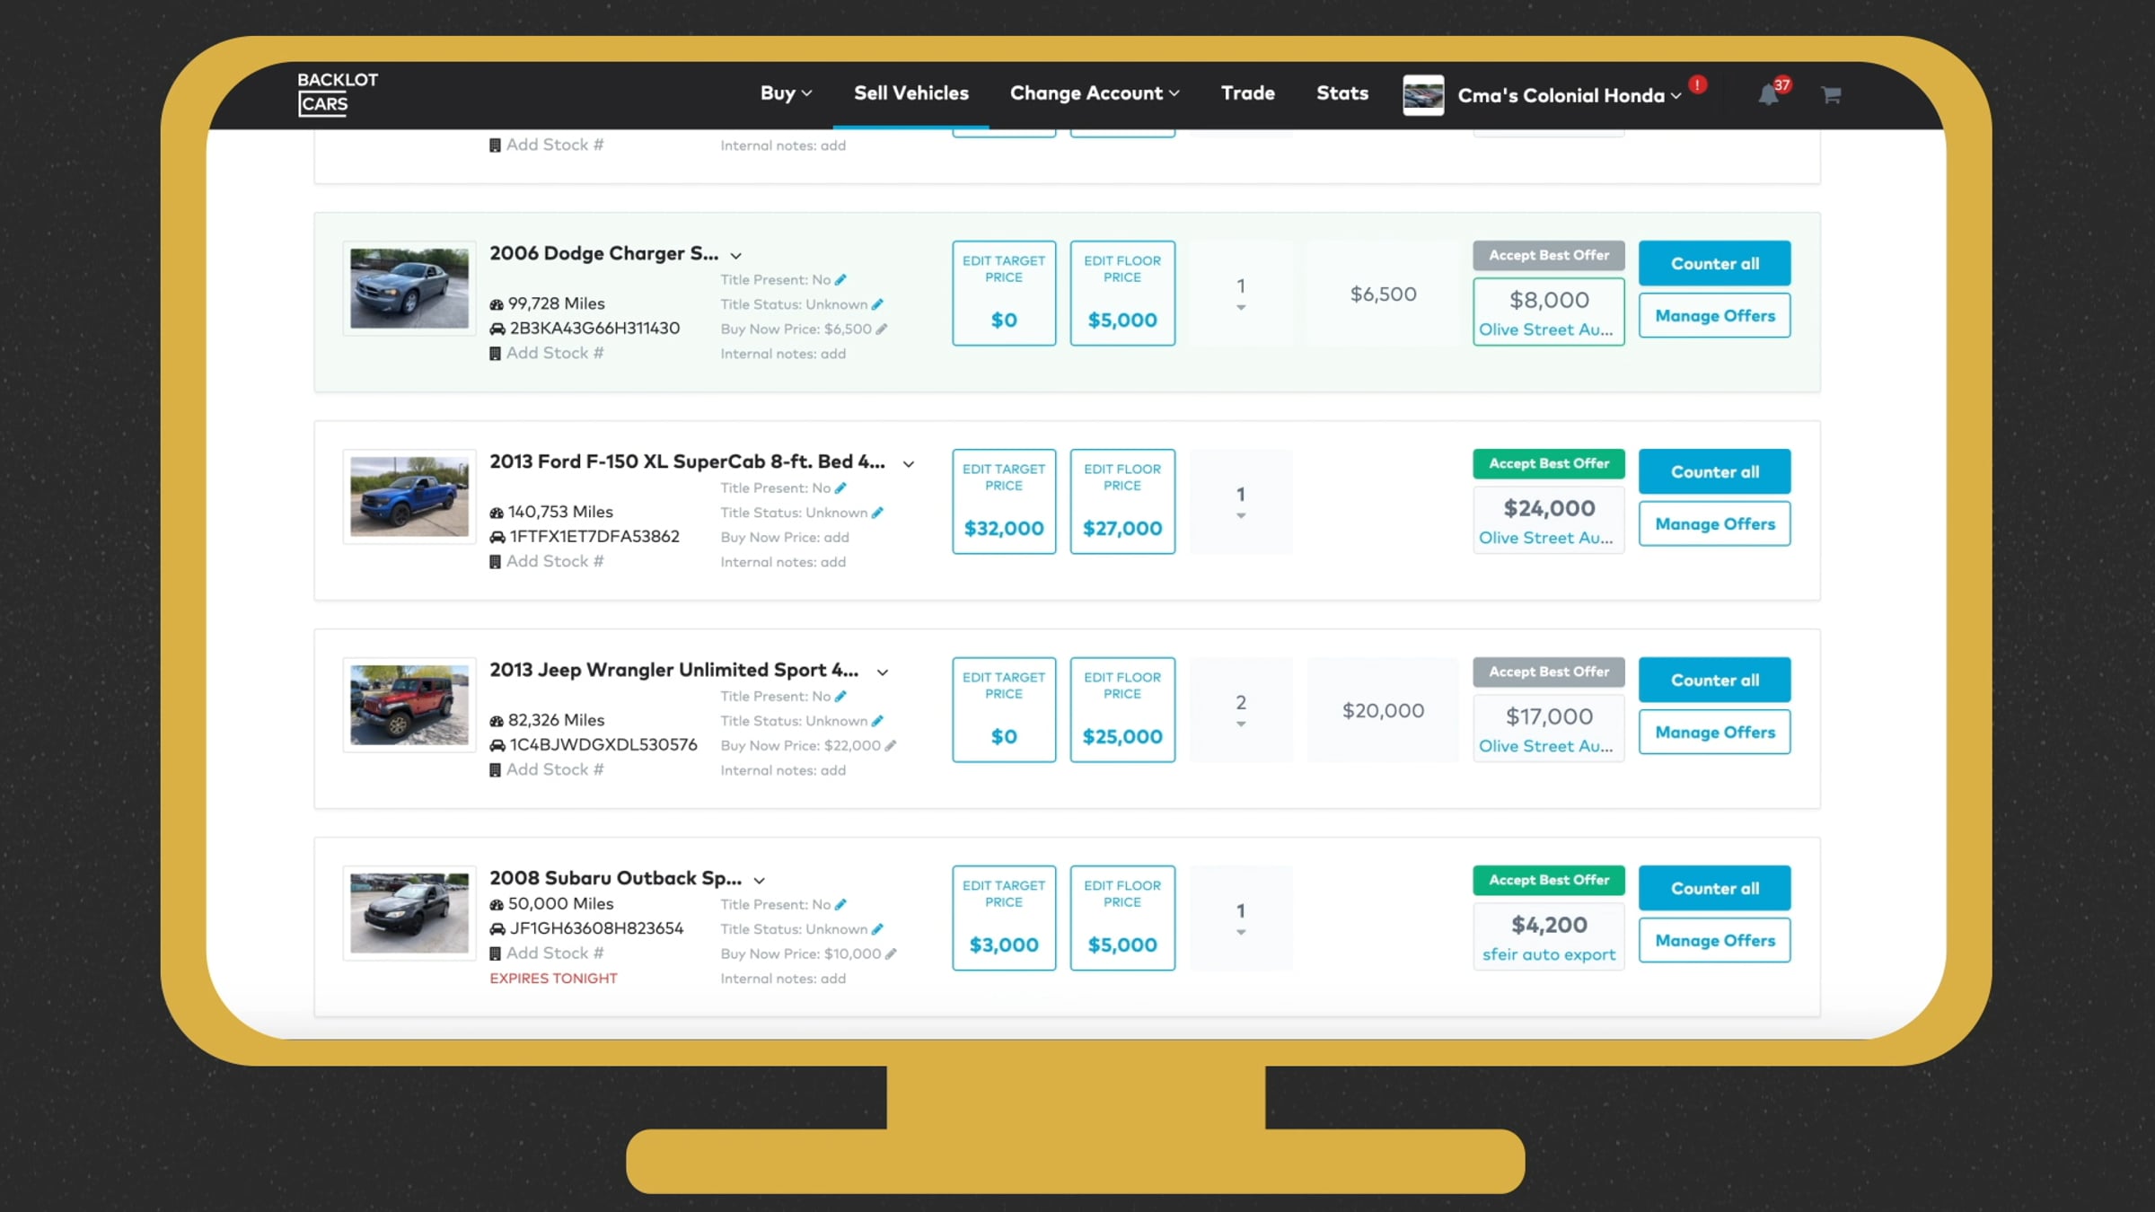Edit Title Present for Dodge Charger
This screenshot has width=2155, height=1212.
click(840, 280)
